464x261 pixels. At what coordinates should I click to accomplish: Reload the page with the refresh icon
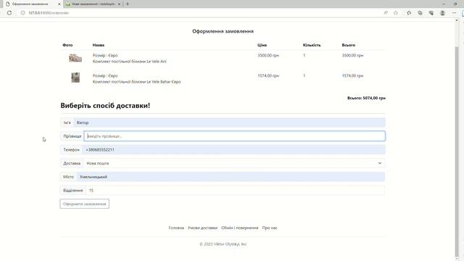(x=9, y=13)
